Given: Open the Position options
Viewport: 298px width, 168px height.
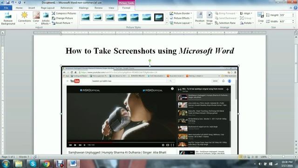Looking at the screenshot, I should 200,18.
